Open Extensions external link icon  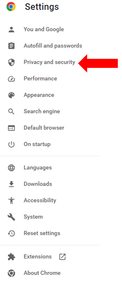click(62, 257)
